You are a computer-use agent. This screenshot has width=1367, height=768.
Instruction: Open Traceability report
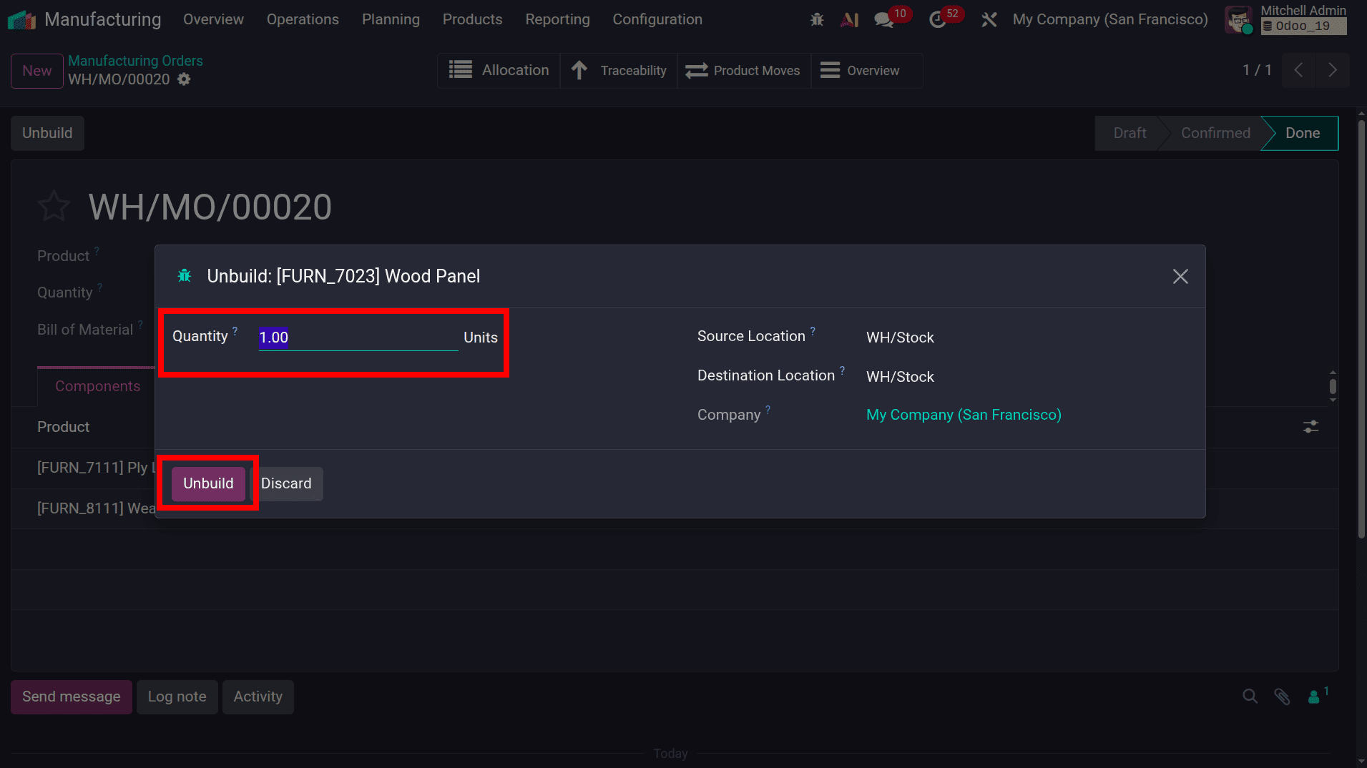click(619, 70)
